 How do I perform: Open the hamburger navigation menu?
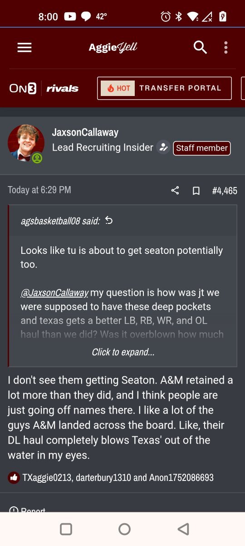[24, 47]
